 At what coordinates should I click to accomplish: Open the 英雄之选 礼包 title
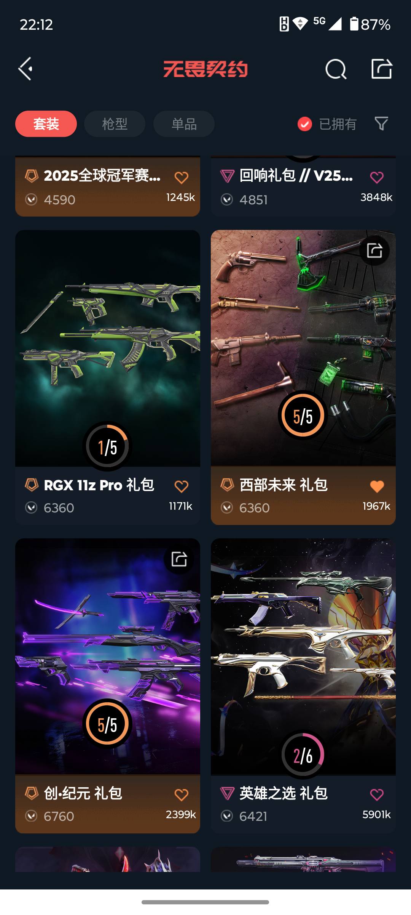pos(284,793)
